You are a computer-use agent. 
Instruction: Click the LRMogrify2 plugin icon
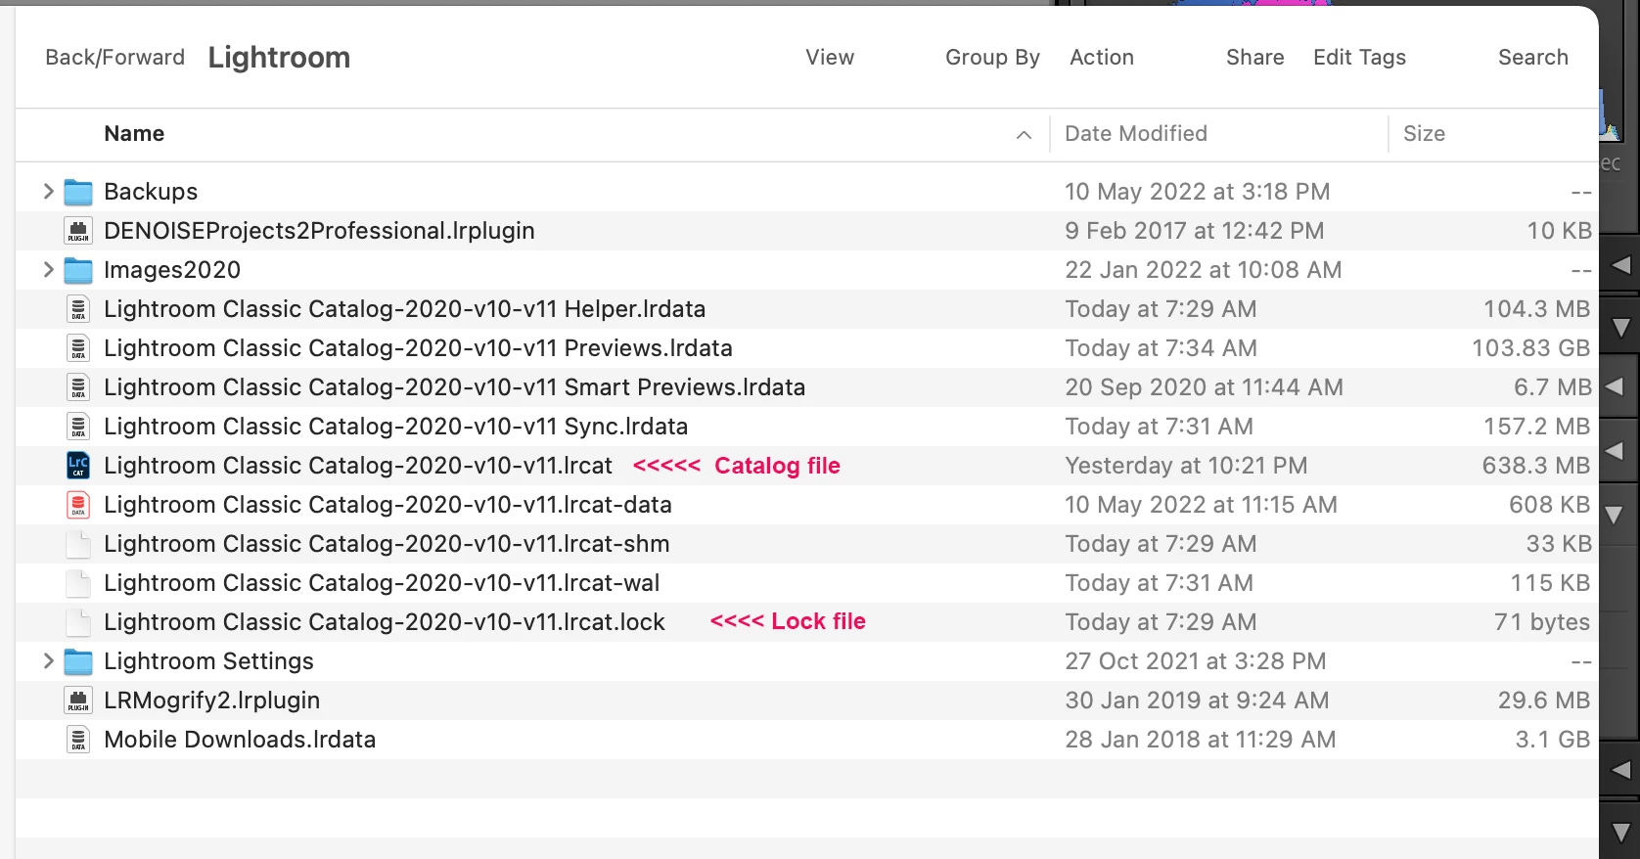tap(78, 701)
